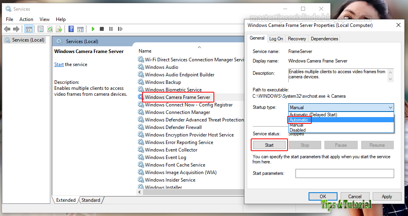Click gear icon beside Windows Biometric Service
This screenshot has width=408, height=216.
pyautogui.click(x=141, y=90)
